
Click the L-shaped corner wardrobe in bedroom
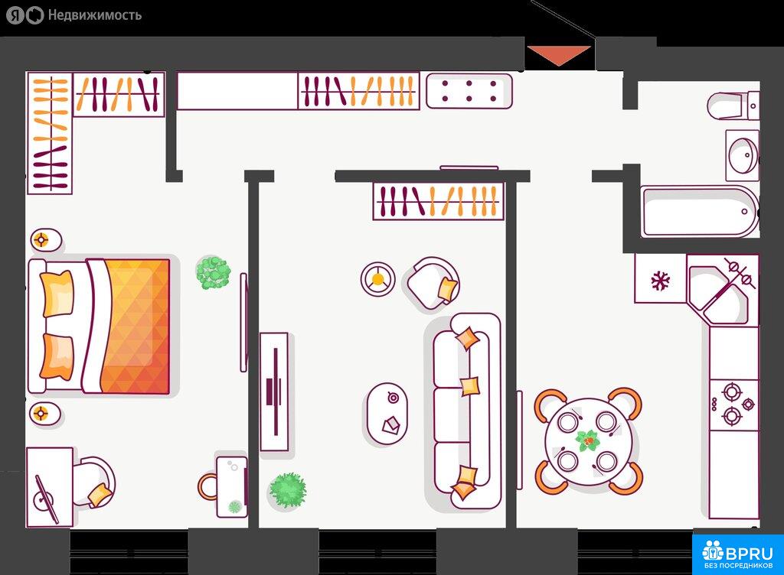(x=51, y=132)
